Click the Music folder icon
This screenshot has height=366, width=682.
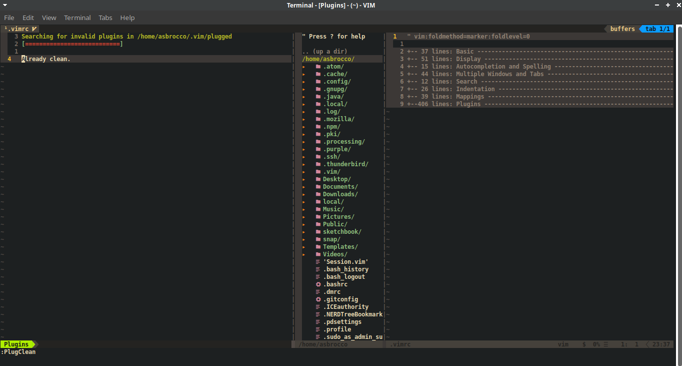click(318, 209)
